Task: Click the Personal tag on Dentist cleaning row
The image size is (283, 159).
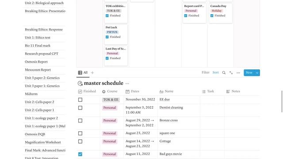Action: (110, 108)
